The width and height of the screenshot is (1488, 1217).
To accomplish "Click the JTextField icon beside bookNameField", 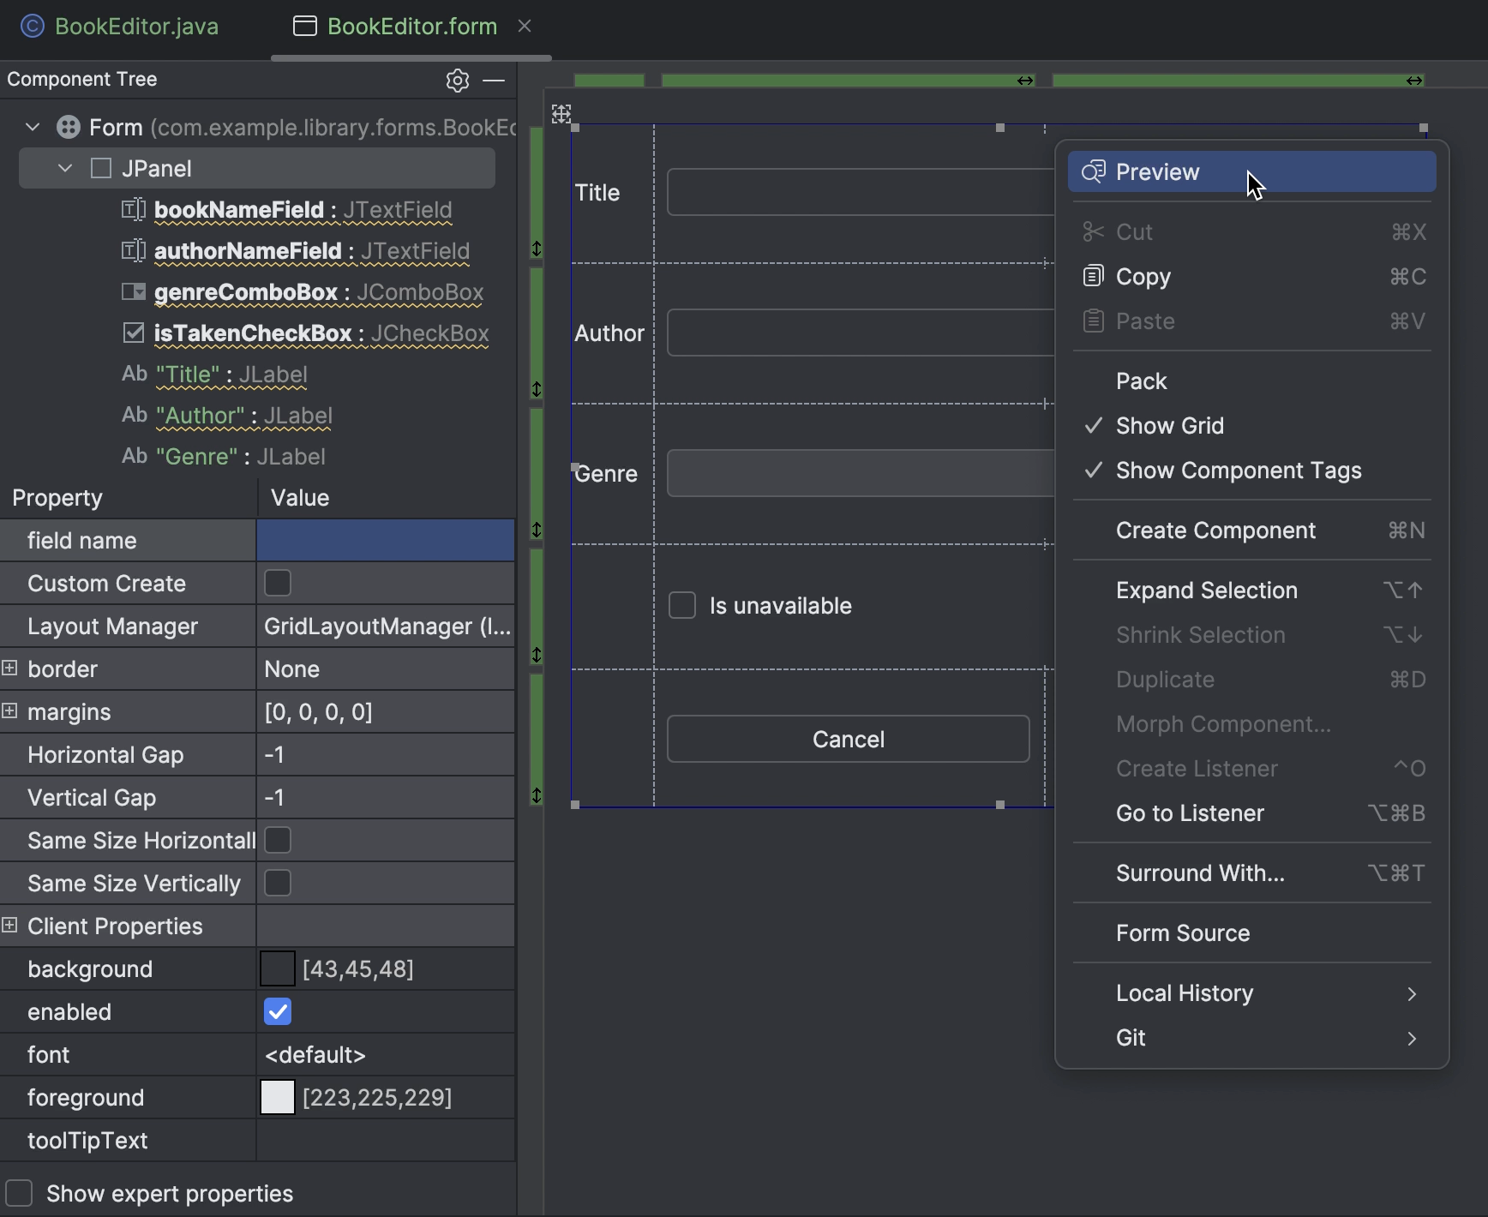I will (134, 210).
